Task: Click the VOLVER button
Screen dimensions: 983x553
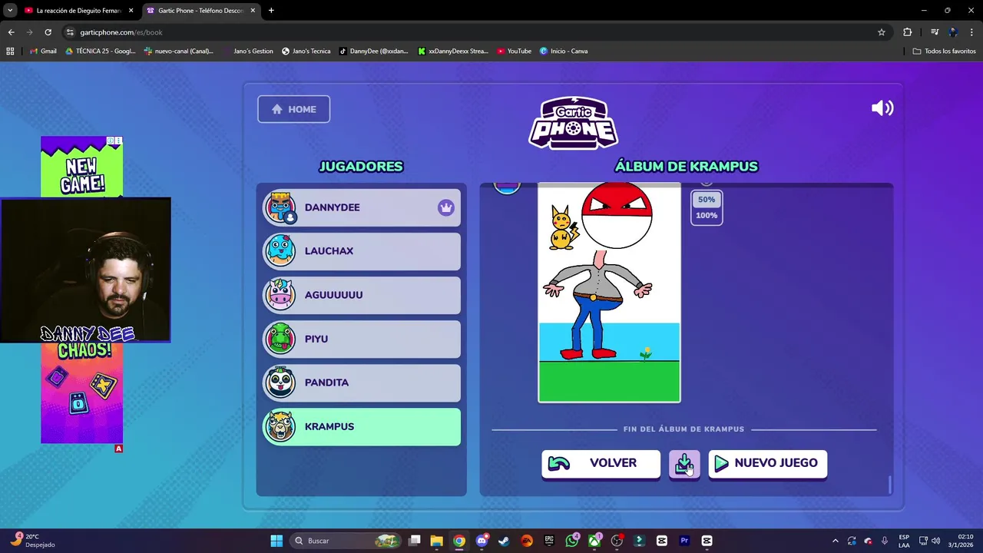Action: coord(601,463)
